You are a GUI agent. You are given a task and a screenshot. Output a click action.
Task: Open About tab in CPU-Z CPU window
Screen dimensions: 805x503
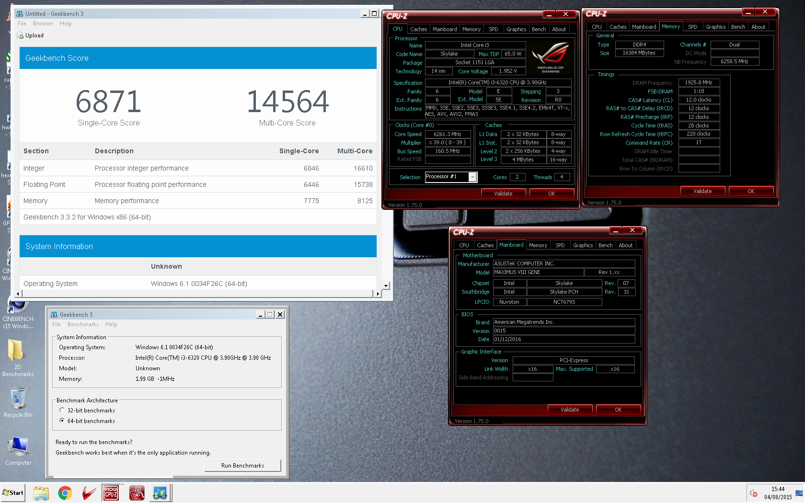559,29
